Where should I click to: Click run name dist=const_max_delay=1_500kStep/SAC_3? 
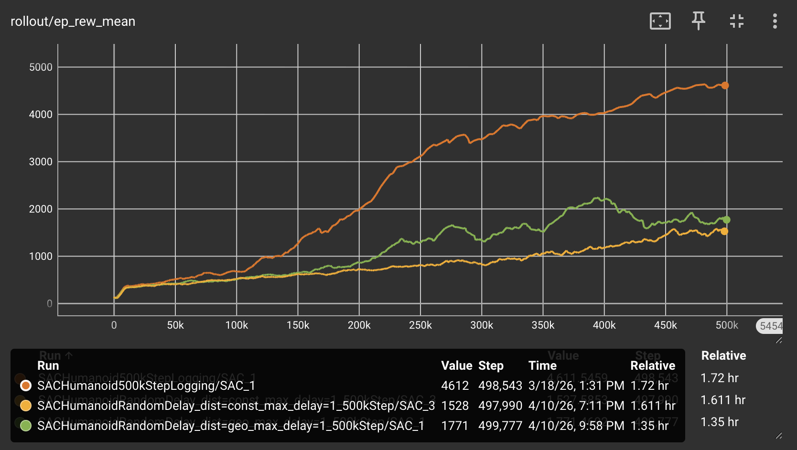[x=236, y=406]
